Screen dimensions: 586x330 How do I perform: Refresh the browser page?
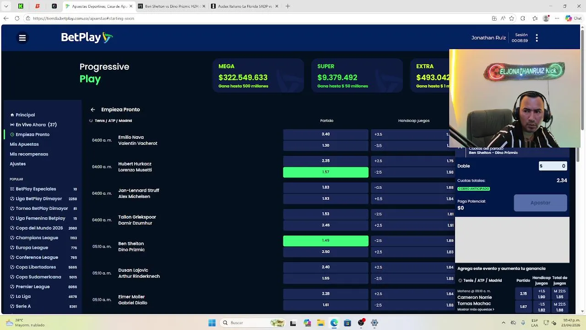(x=17, y=18)
